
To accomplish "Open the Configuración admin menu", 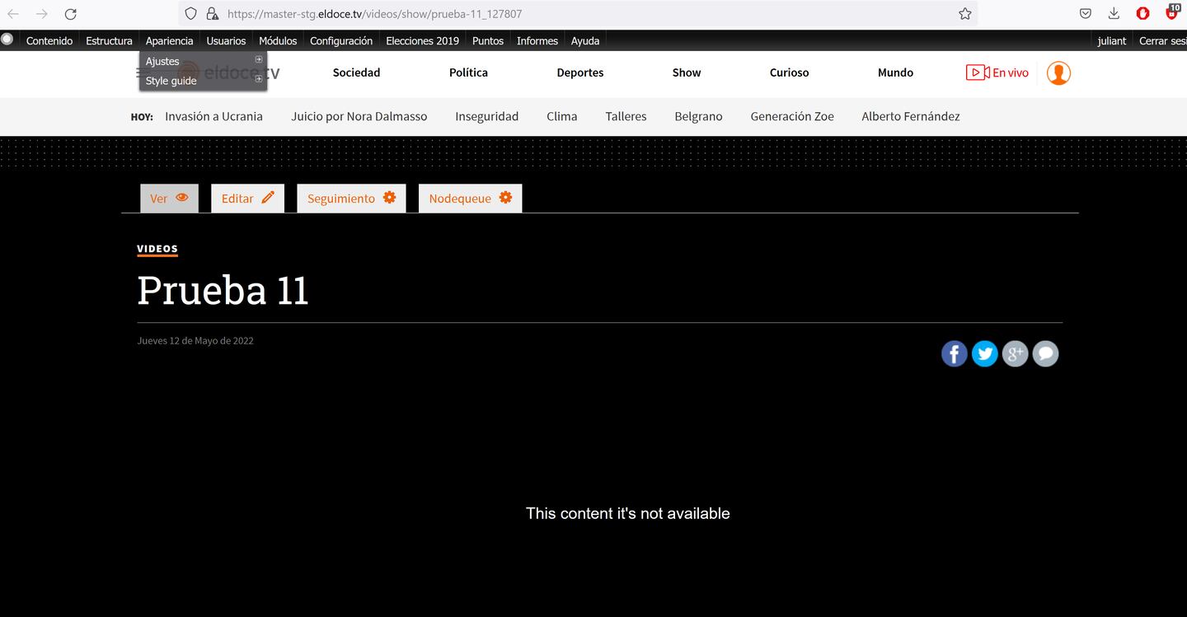I will 340,41.
